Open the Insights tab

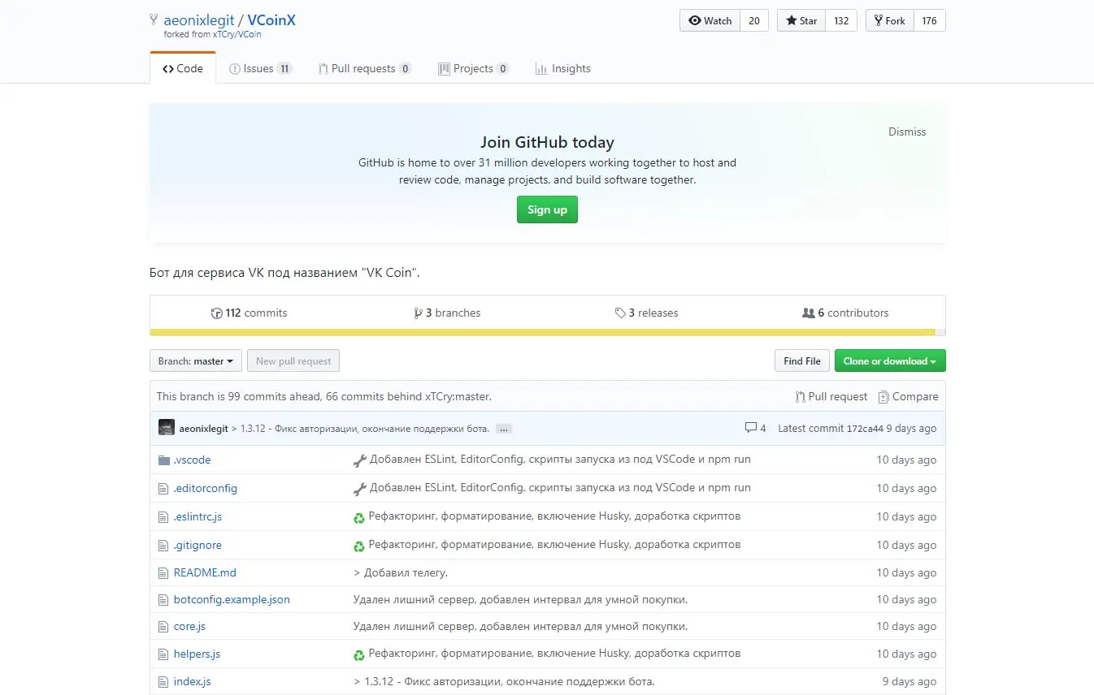[563, 69]
